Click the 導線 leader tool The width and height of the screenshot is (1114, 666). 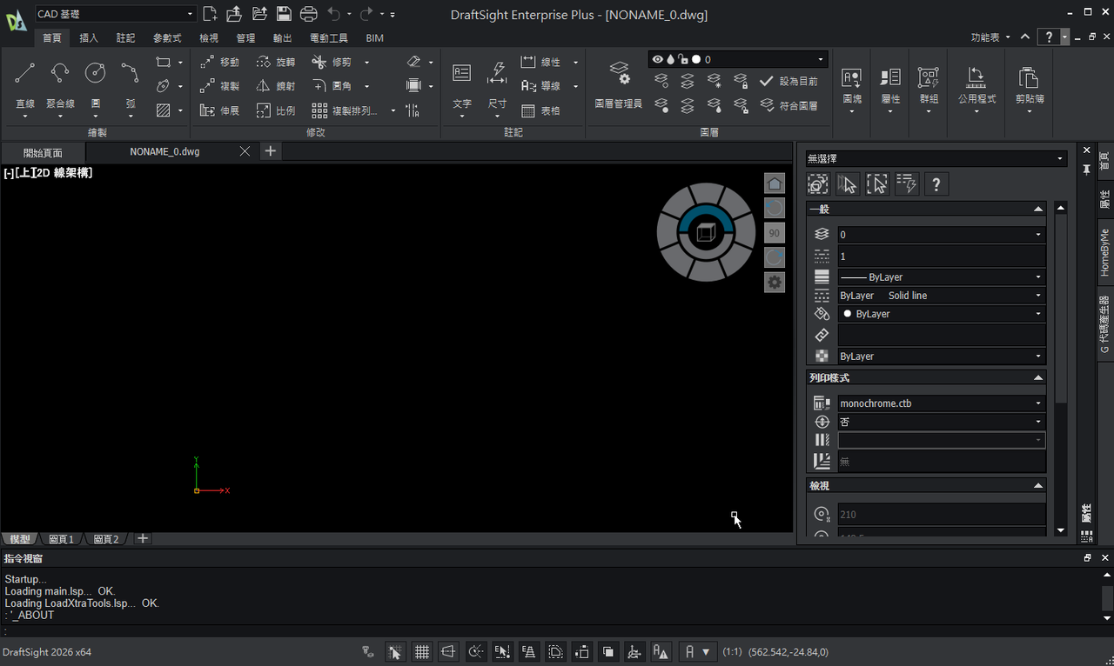click(541, 86)
